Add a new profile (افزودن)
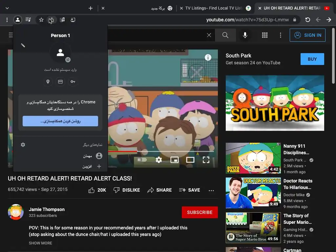The height and width of the screenshot is (252, 336). coord(60,166)
